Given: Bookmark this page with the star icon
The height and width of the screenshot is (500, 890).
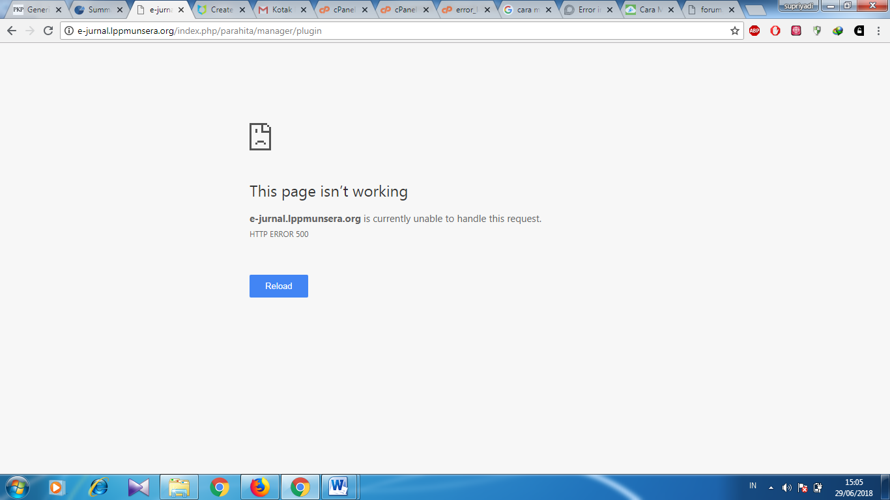Looking at the screenshot, I should pos(735,31).
